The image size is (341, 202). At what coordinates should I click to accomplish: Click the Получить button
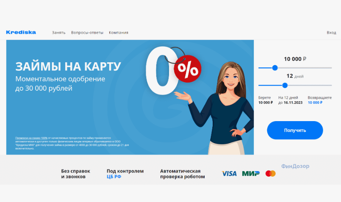coord(295,130)
